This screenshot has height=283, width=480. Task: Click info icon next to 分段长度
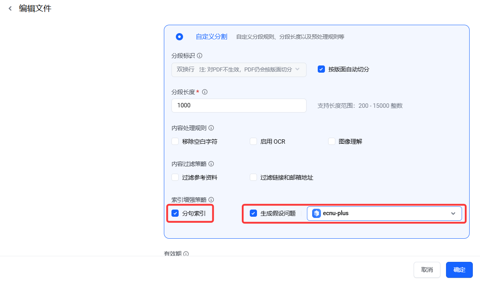click(x=205, y=92)
